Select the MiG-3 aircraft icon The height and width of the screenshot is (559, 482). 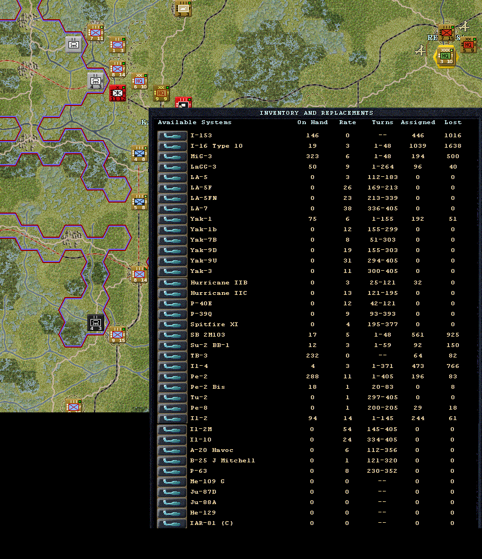[x=172, y=156]
